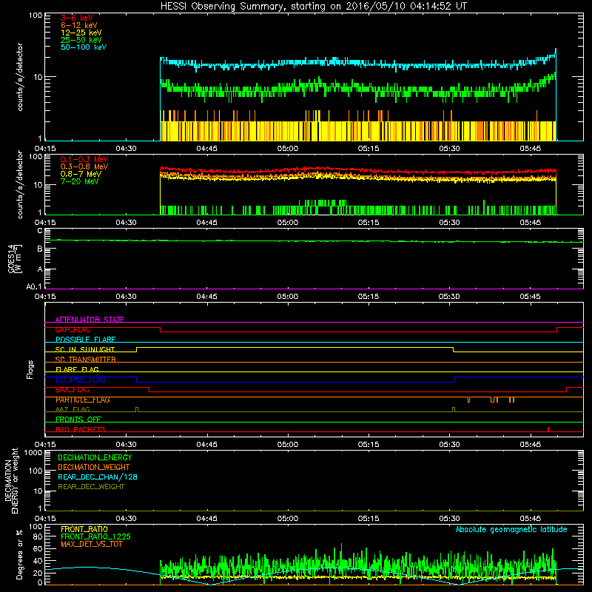Click the 05:15 tick label under the decimation plot
Viewport: 592px width, 592px height.
[x=369, y=519]
